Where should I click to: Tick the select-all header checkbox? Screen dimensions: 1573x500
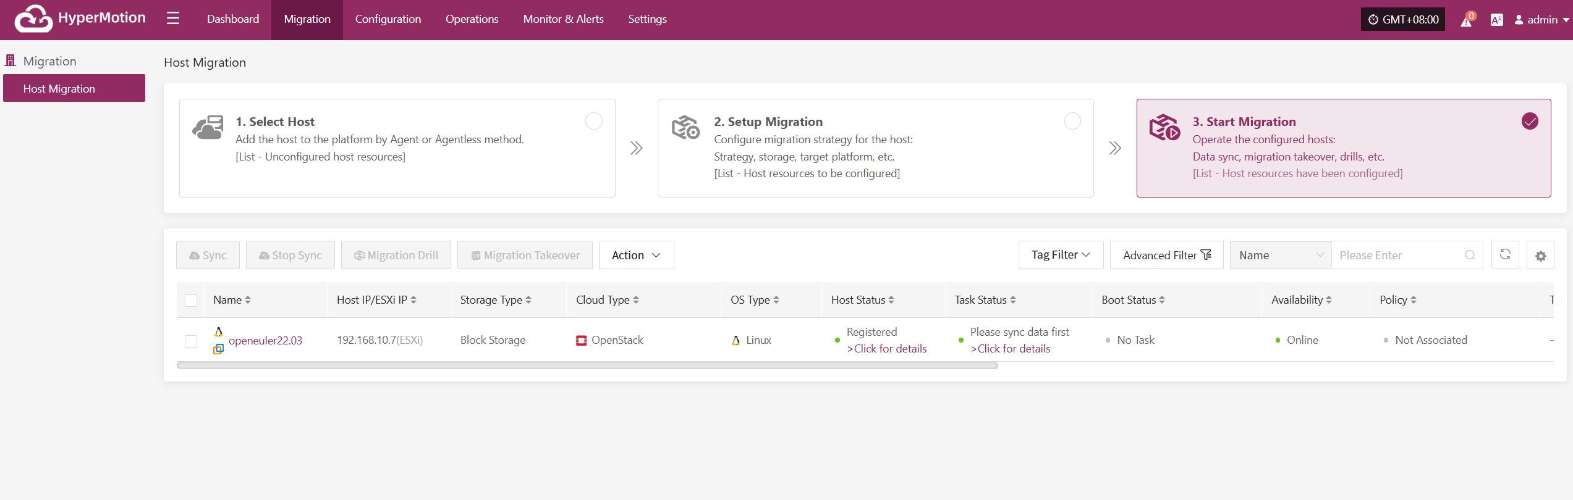[191, 301]
